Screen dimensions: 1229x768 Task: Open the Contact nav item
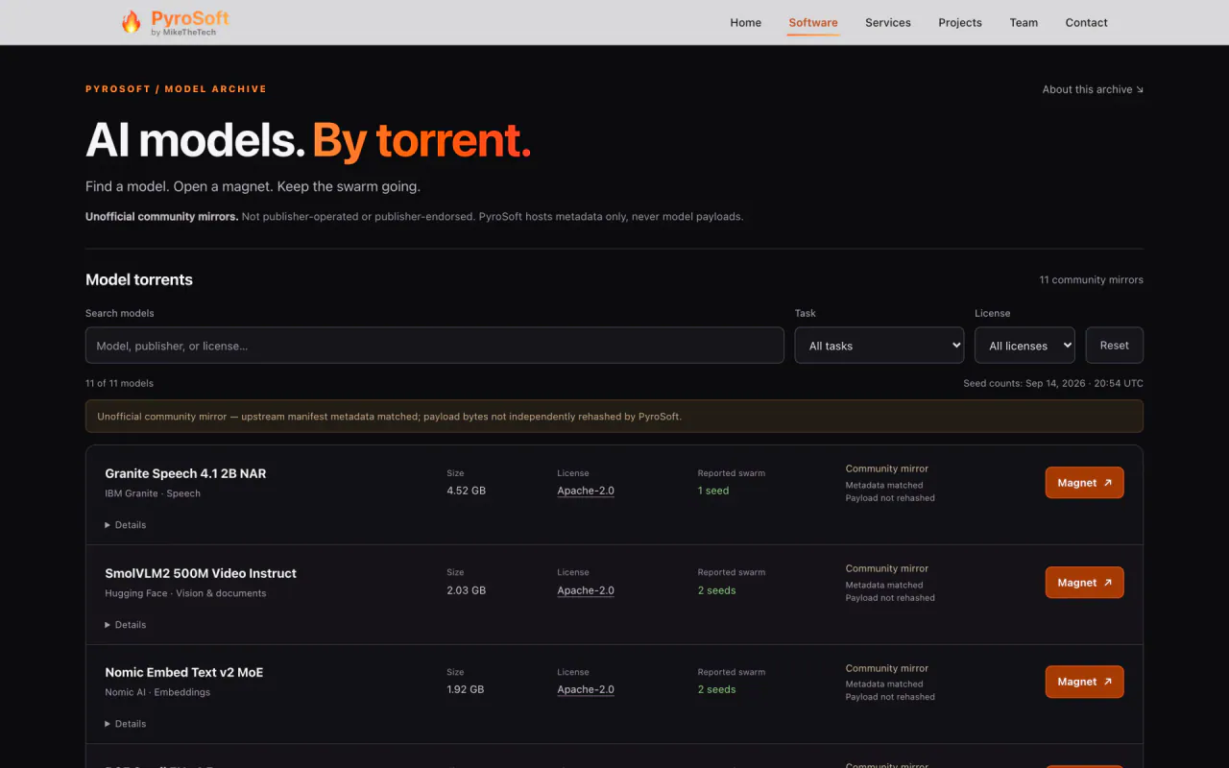click(1087, 23)
